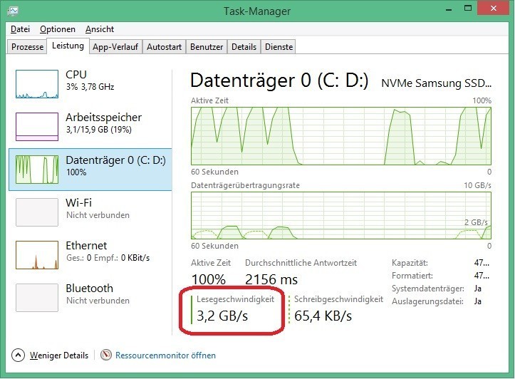Click the Lesegeschwindigkeit 3,2 GB/s value
This screenshot has height=379, width=515.
(222, 316)
